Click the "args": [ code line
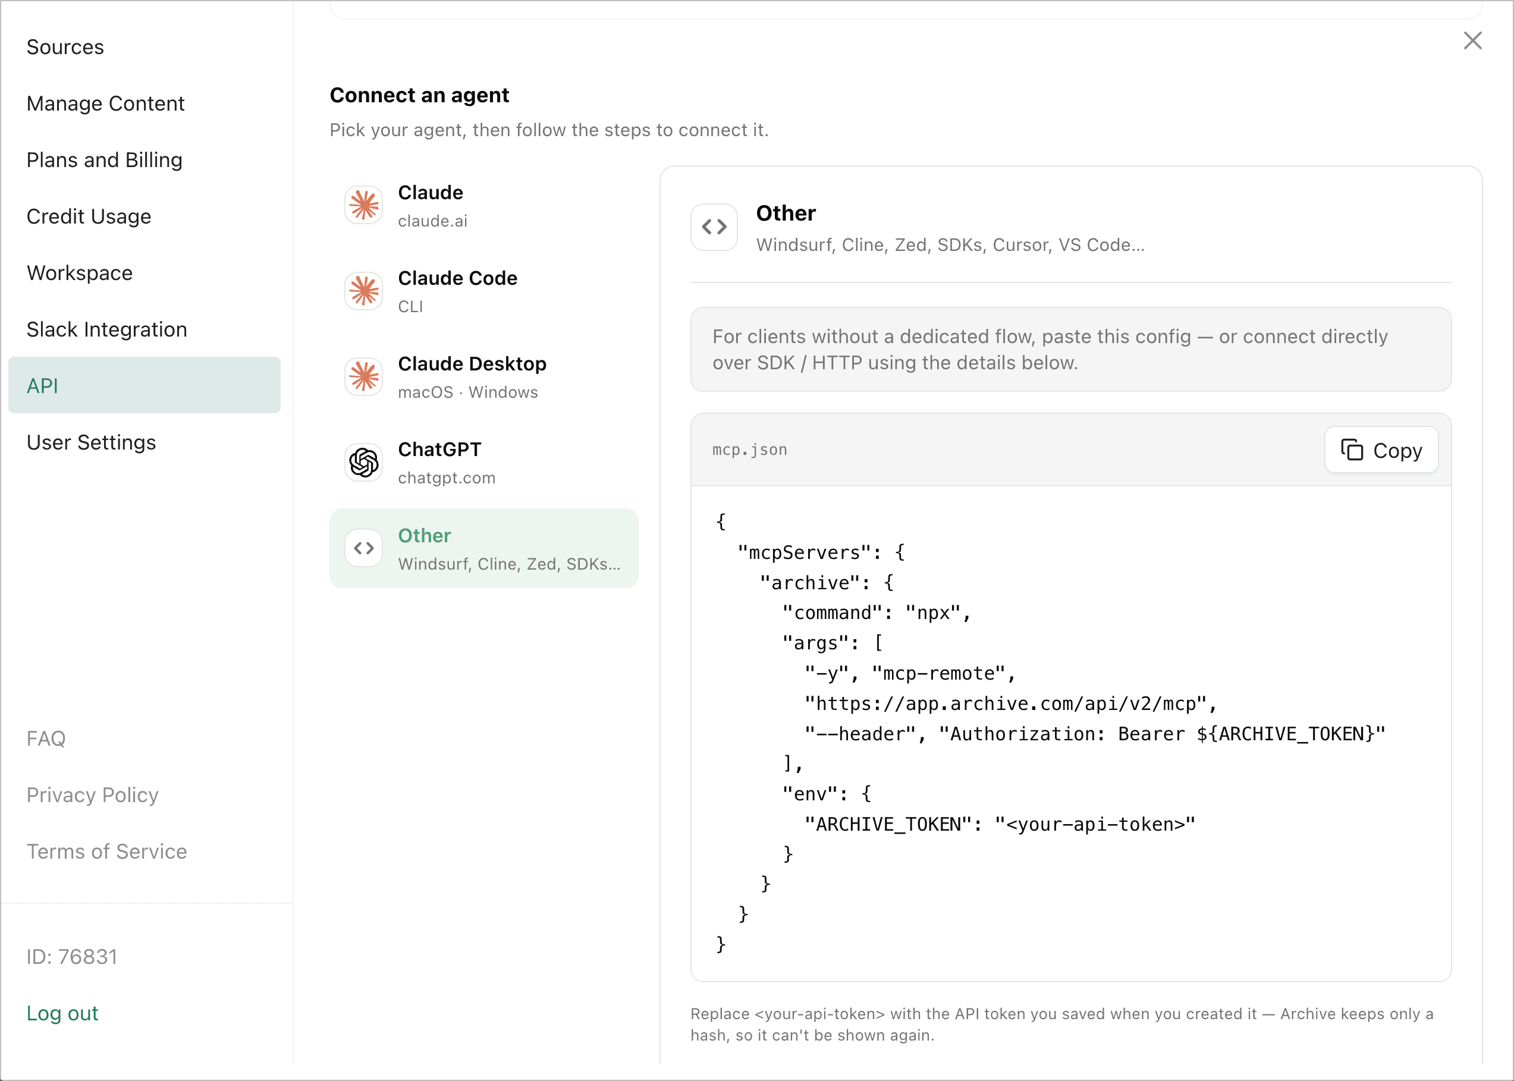This screenshot has height=1081, width=1514. pos(833,643)
